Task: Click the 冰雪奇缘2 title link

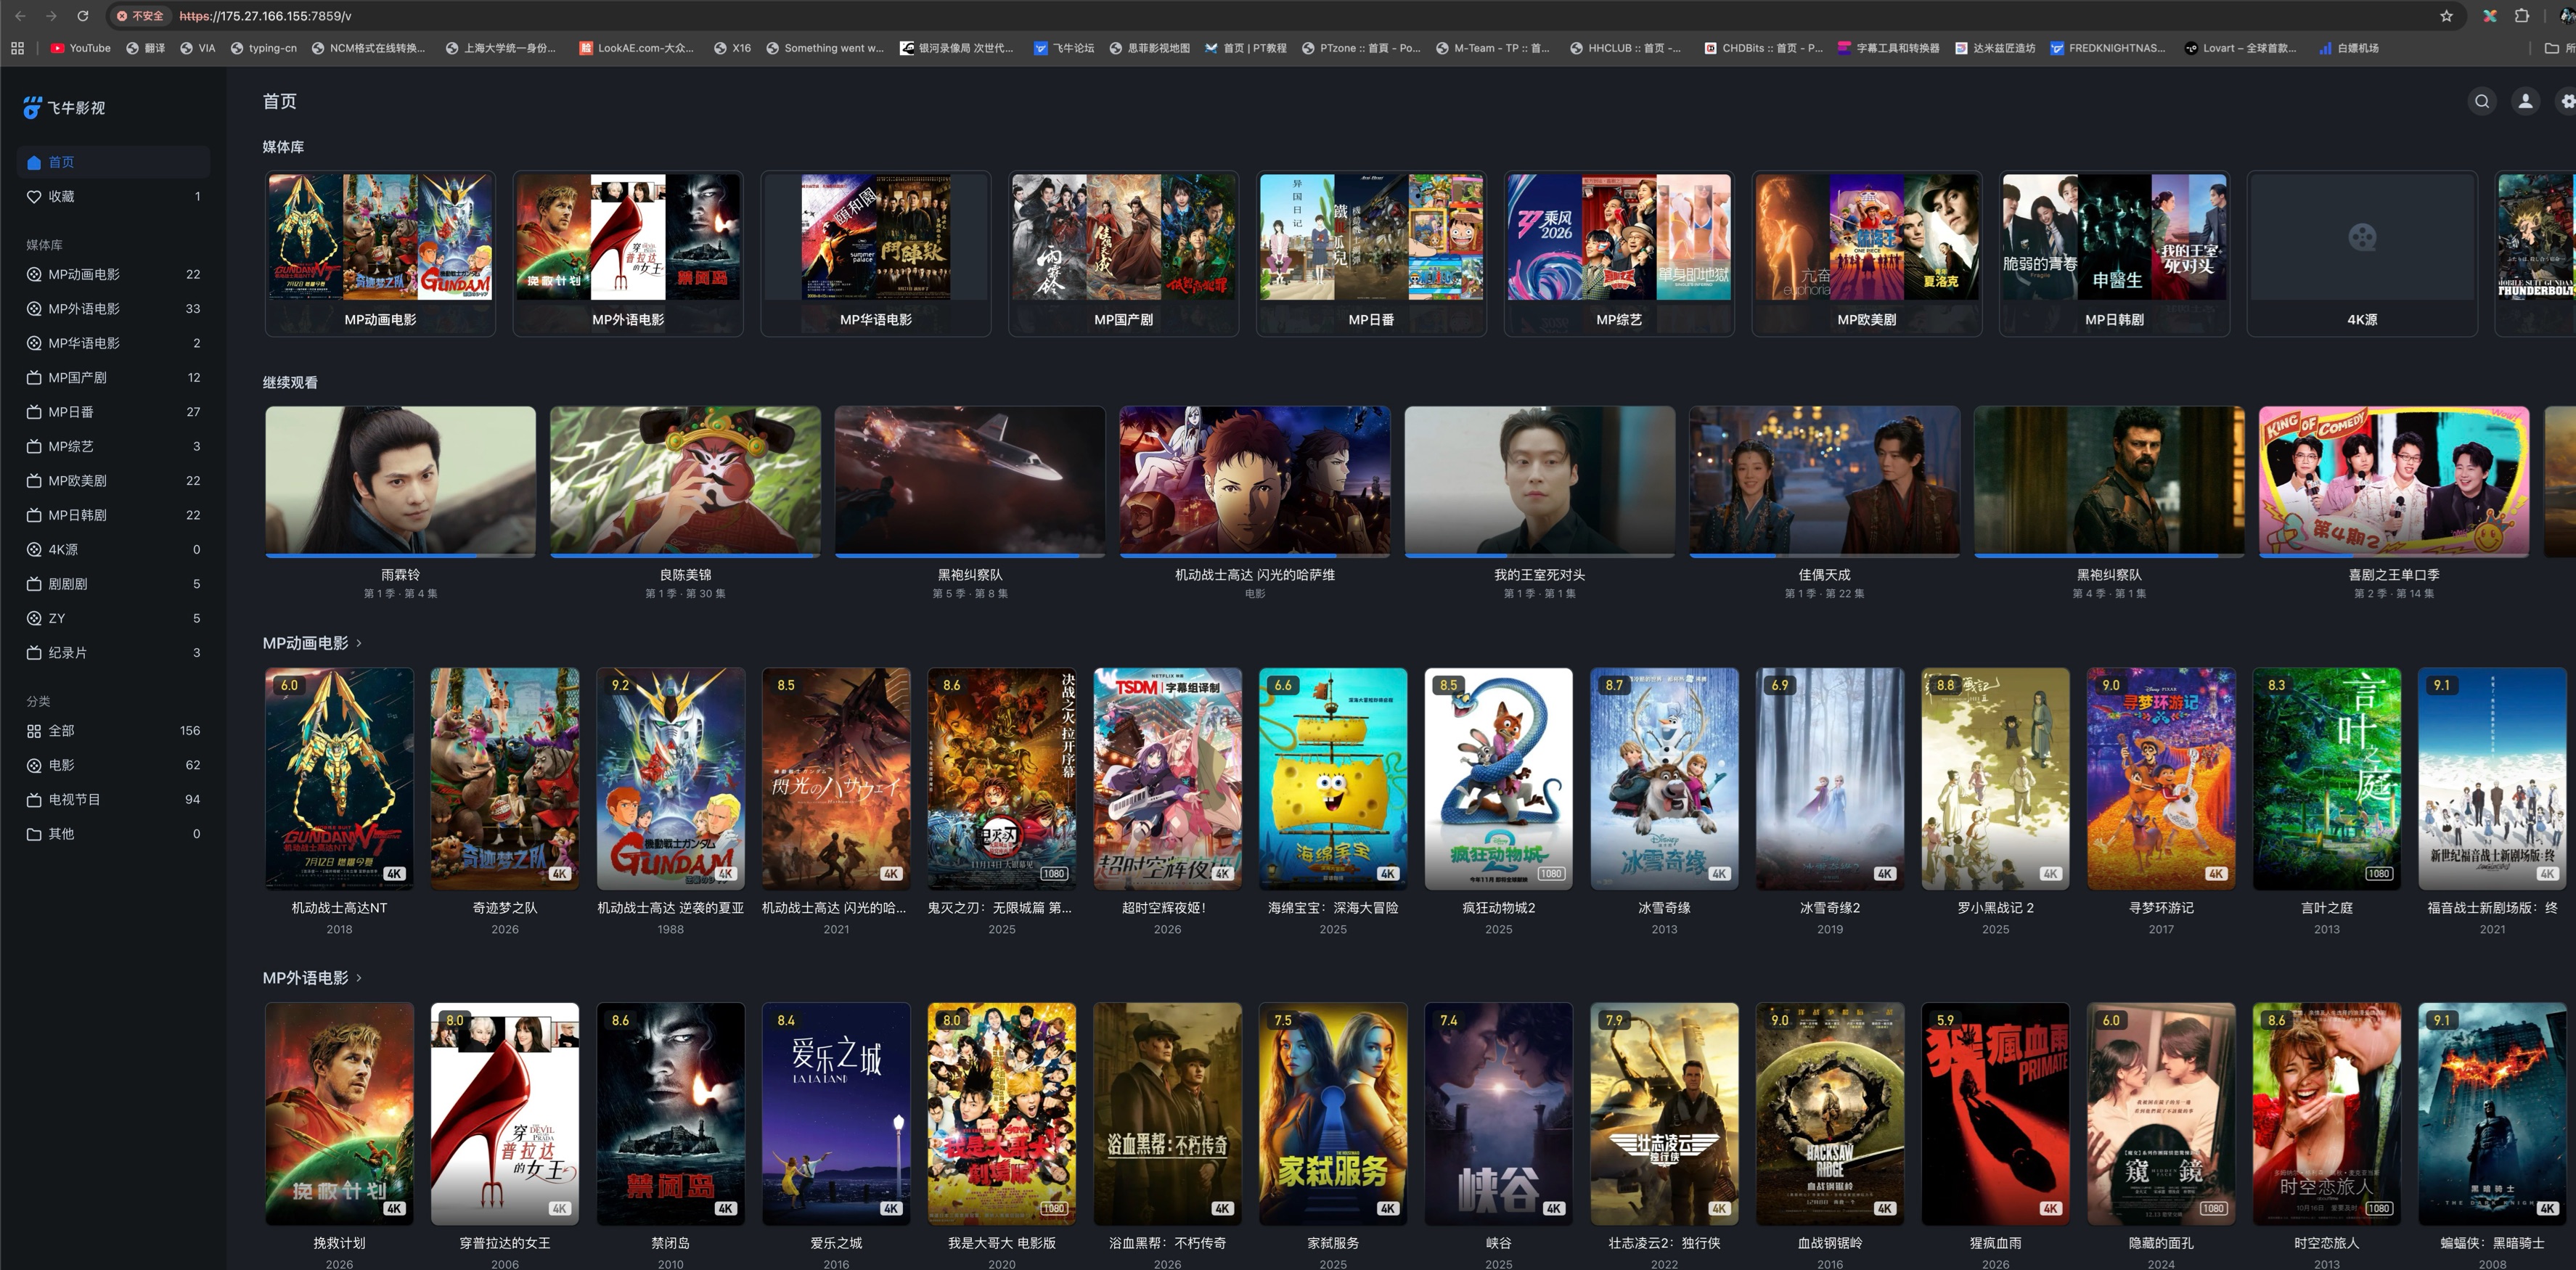Action: pyautogui.click(x=1830, y=908)
